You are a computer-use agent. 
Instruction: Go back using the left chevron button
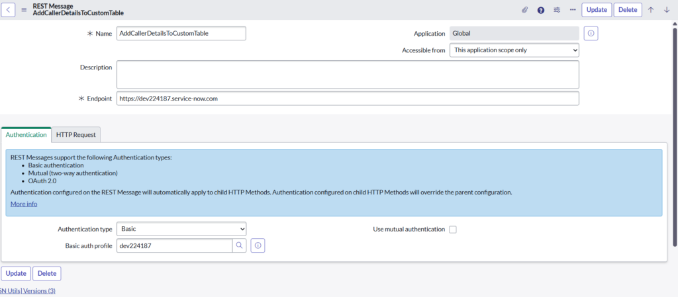click(x=8, y=9)
